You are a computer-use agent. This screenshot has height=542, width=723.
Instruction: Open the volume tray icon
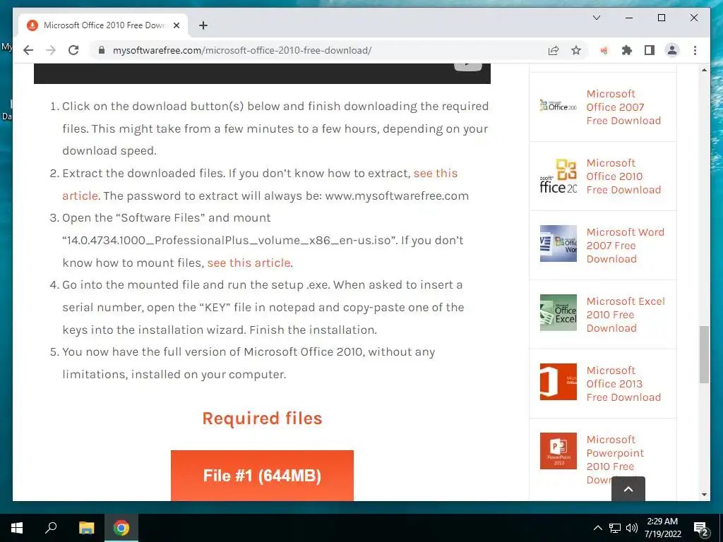(632, 528)
